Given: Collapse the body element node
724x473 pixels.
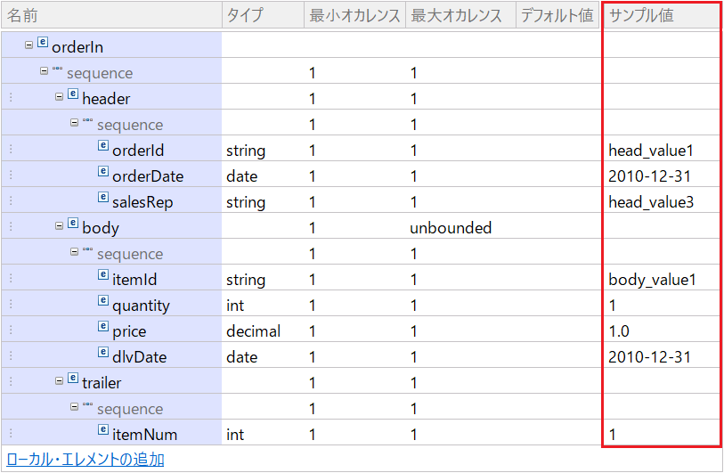Looking at the screenshot, I should tap(59, 226).
